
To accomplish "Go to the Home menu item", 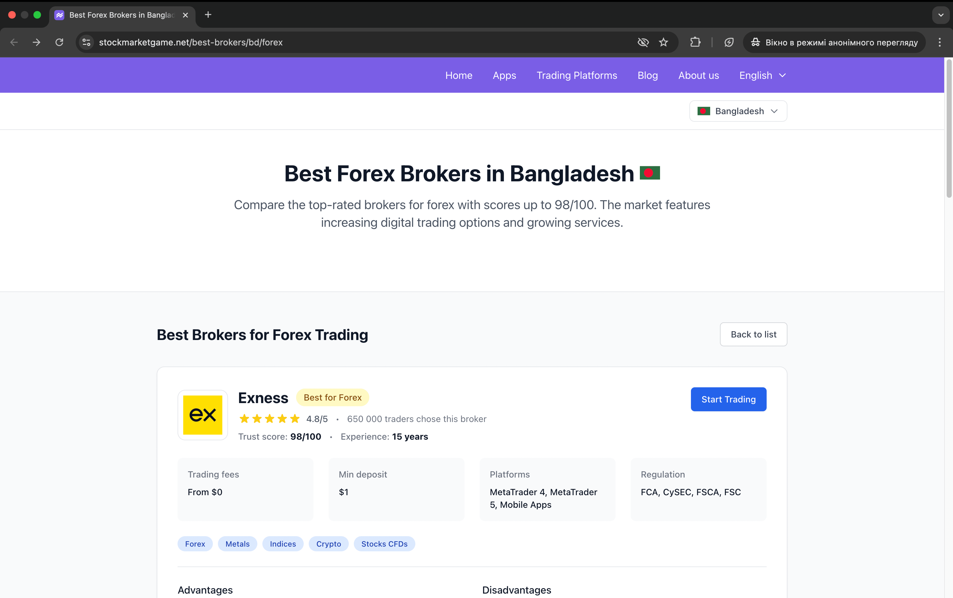I will (x=459, y=75).
